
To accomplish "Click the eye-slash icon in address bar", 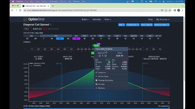I will click(162, 10).
